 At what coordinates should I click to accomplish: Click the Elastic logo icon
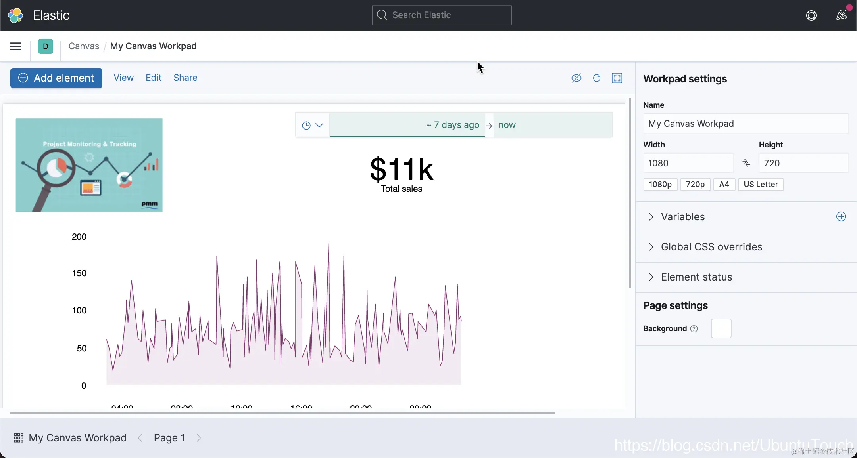15,15
